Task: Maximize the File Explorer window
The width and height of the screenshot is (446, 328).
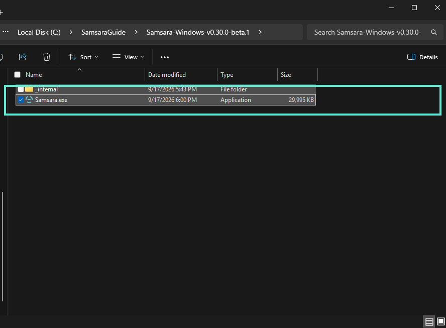Action: click(x=414, y=8)
